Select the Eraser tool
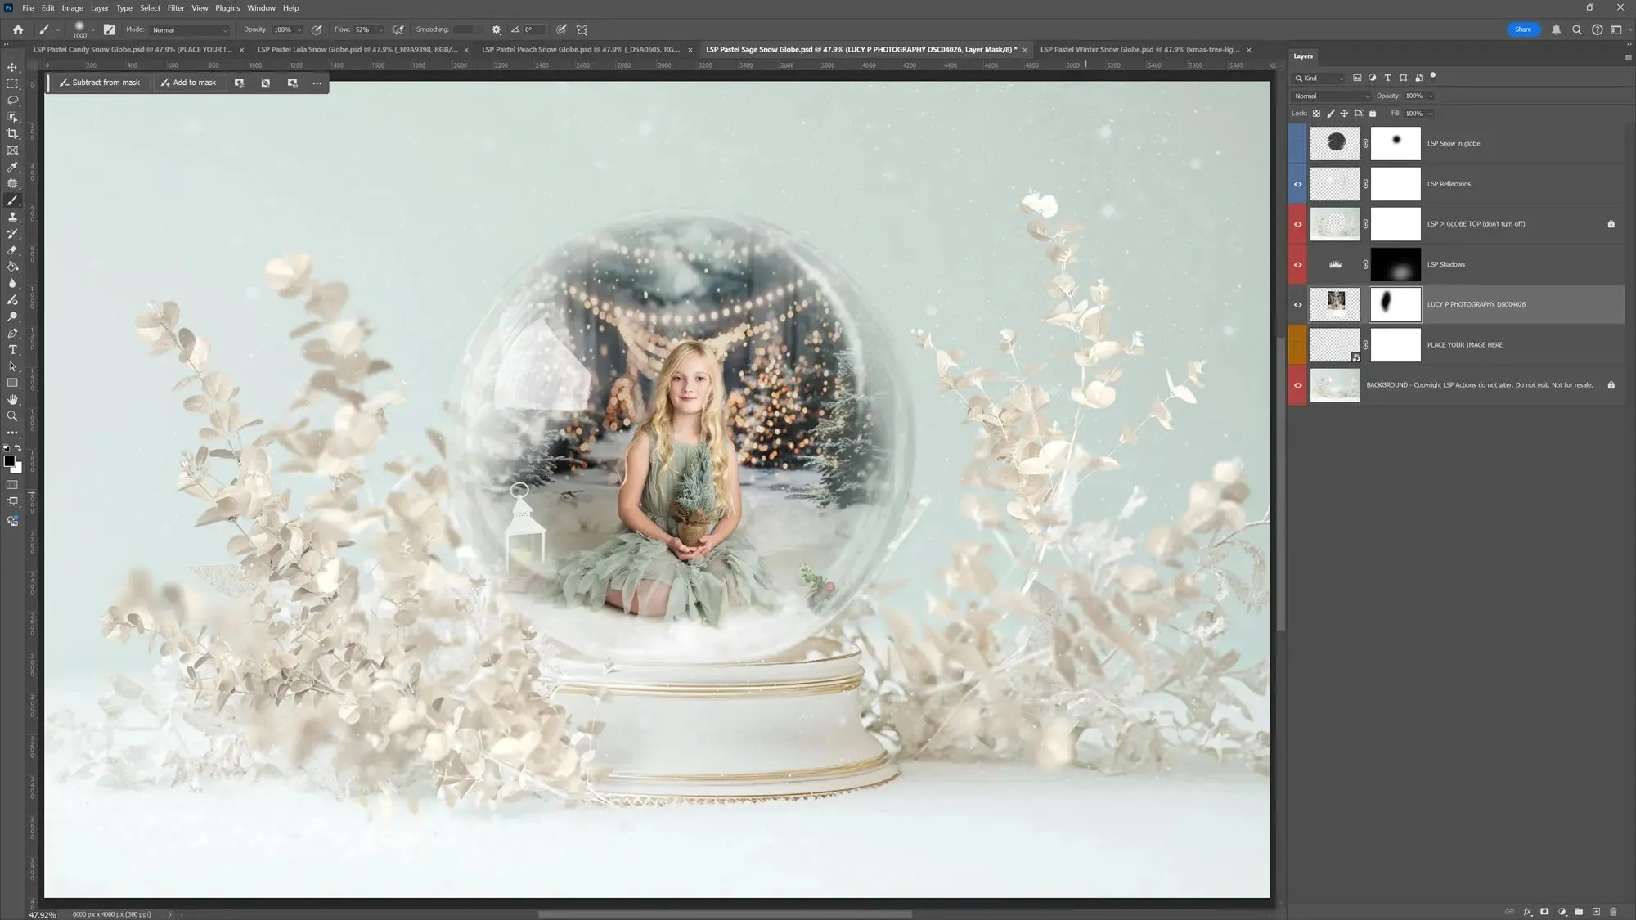The width and height of the screenshot is (1636, 920). click(x=12, y=250)
